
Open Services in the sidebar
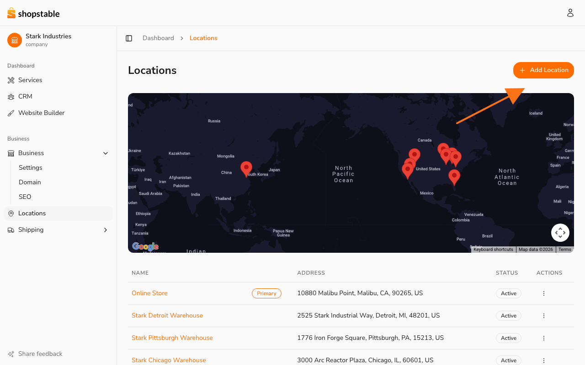pyautogui.click(x=58, y=80)
